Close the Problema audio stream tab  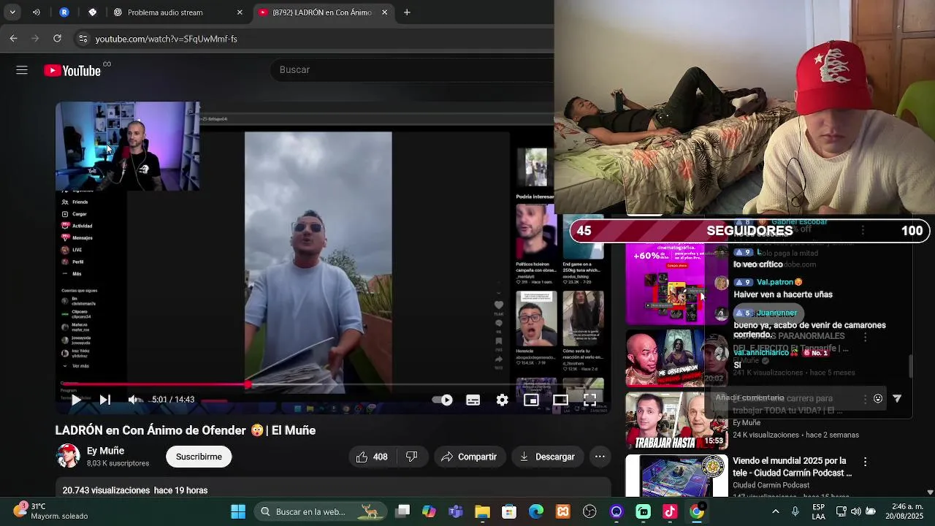tap(240, 12)
